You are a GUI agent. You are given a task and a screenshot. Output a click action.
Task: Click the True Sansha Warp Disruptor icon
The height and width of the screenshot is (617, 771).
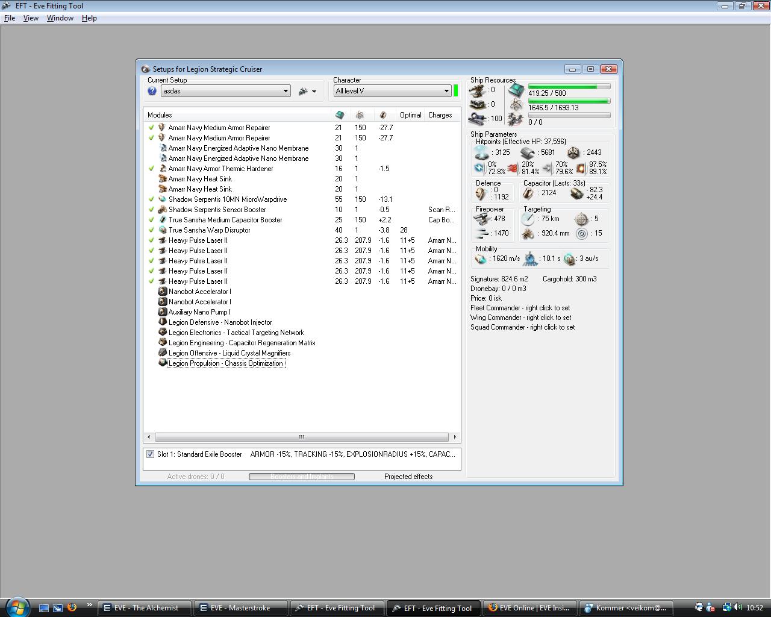pyautogui.click(x=162, y=230)
